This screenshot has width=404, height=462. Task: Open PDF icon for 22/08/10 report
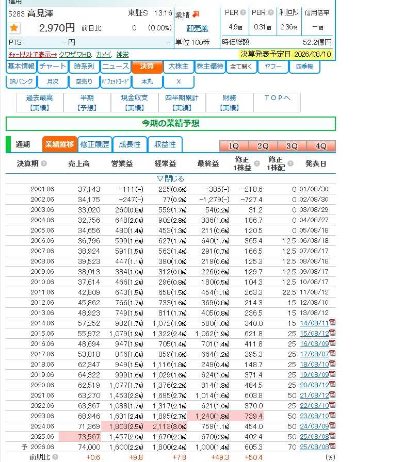[x=332, y=405]
